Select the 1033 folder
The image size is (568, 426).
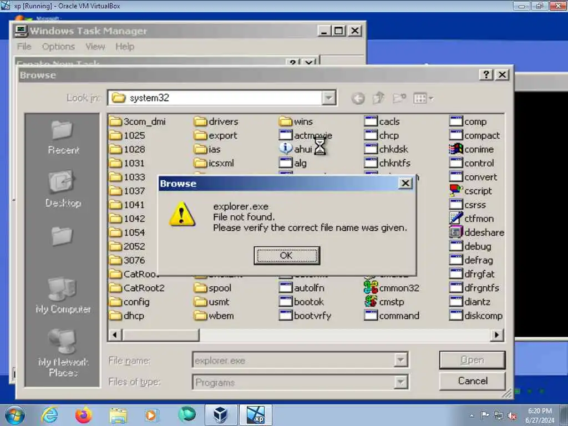coord(127,177)
